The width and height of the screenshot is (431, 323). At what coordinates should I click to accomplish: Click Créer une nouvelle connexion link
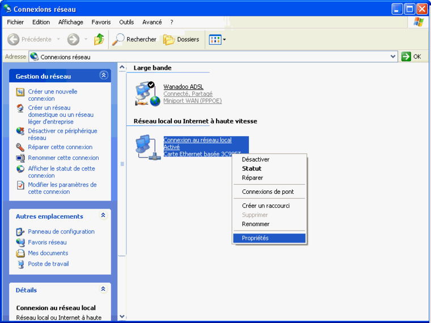click(x=53, y=95)
